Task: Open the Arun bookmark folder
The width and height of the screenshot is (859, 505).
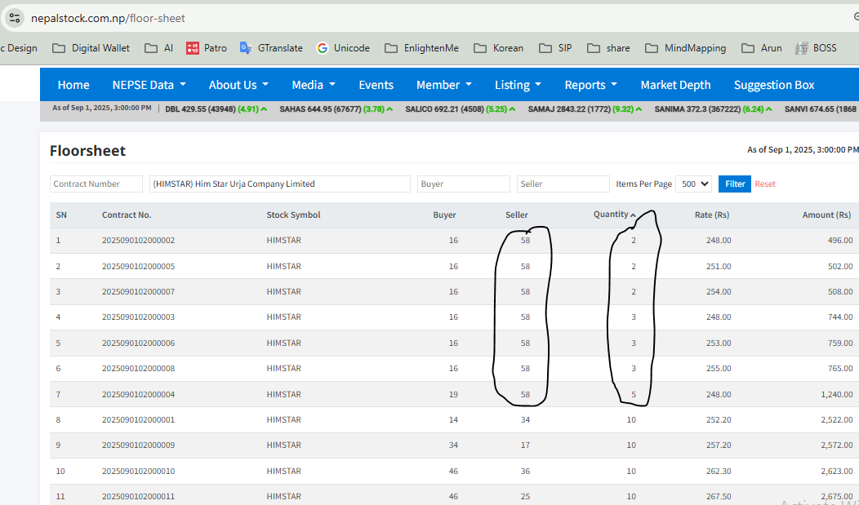Action: pyautogui.click(x=762, y=48)
